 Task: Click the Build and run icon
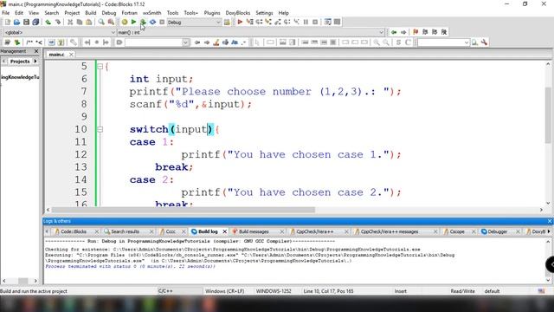143,22
